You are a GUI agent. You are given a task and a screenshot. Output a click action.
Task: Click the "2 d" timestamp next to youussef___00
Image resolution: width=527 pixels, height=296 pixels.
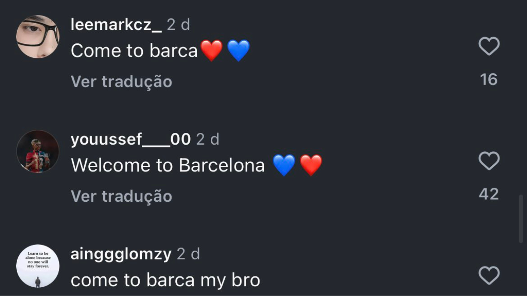[207, 139]
